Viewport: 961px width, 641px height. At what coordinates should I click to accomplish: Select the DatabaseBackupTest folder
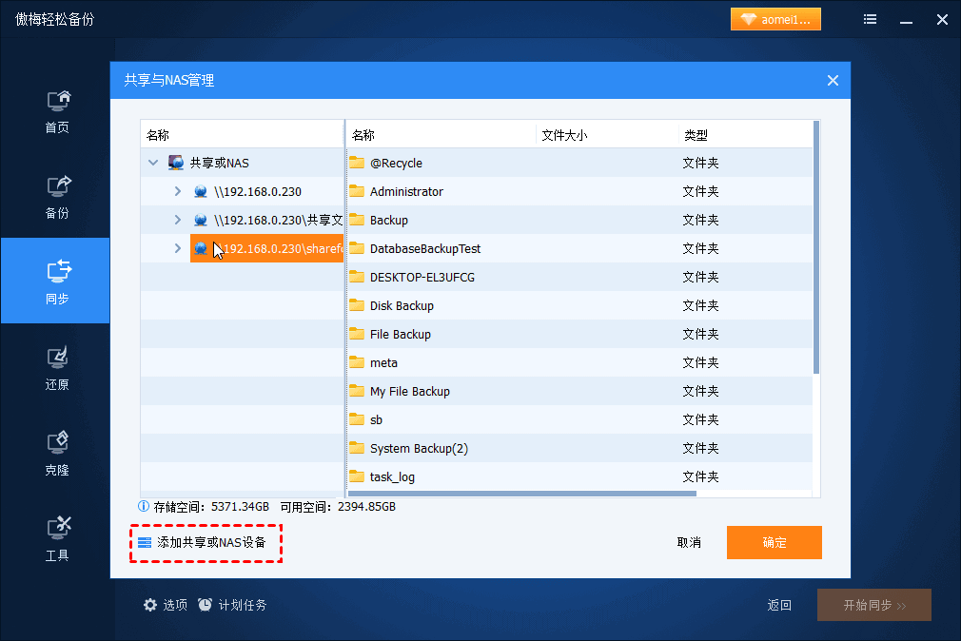pos(424,248)
